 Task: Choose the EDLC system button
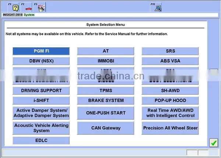pyautogui.click(x=41, y=140)
